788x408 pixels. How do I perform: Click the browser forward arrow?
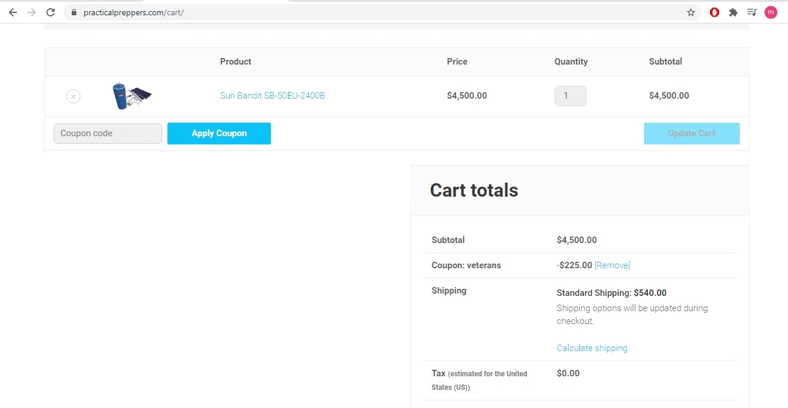click(32, 12)
